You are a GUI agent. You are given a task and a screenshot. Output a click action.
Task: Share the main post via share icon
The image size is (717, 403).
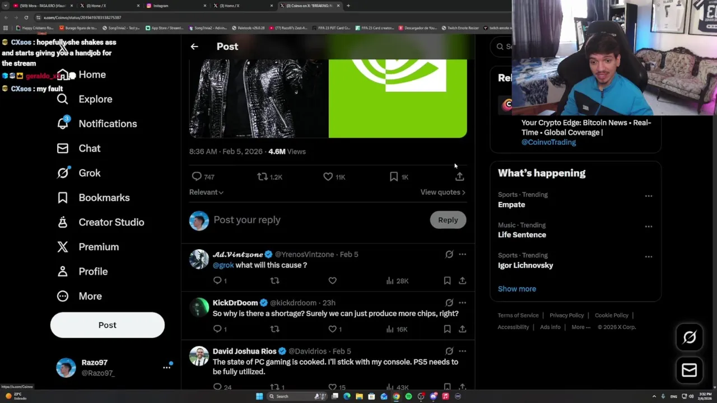pyautogui.click(x=459, y=176)
